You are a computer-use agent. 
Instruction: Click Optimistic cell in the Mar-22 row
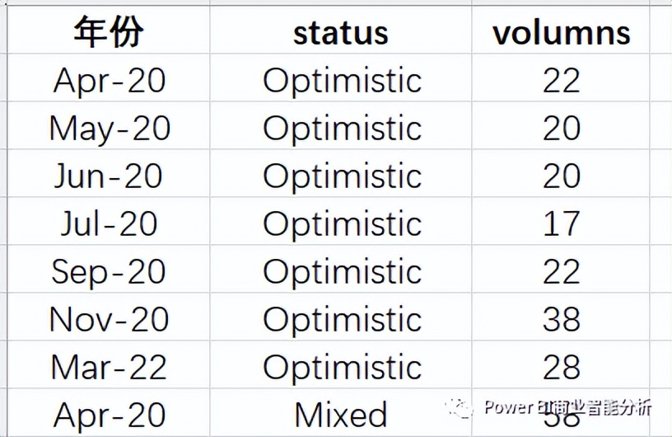pos(341,365)
